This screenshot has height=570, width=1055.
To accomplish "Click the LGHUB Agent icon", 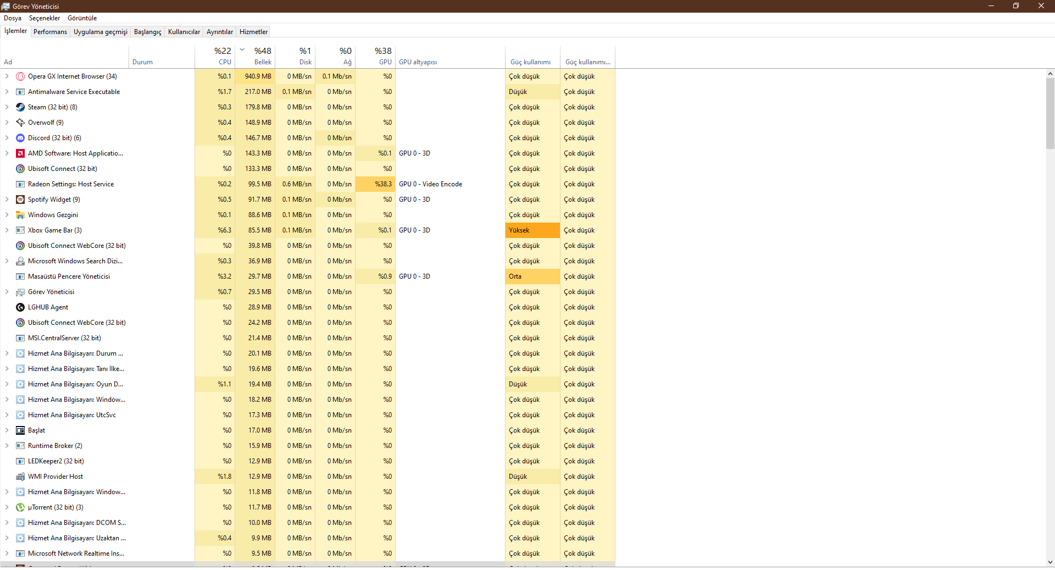I will tap(20, 307).
